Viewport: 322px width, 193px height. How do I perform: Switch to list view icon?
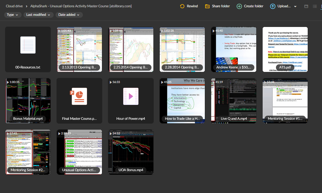tap(315, 6)
